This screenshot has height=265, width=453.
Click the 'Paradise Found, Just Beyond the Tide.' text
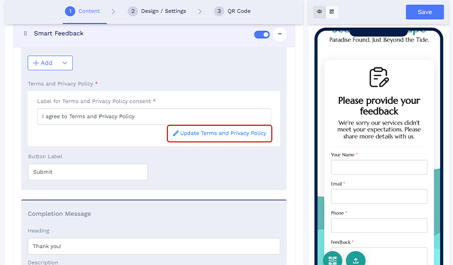tap(379, 40)
